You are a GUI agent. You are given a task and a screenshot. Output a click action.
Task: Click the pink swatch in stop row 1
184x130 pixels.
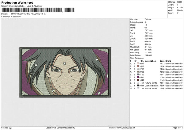point(138,63)
